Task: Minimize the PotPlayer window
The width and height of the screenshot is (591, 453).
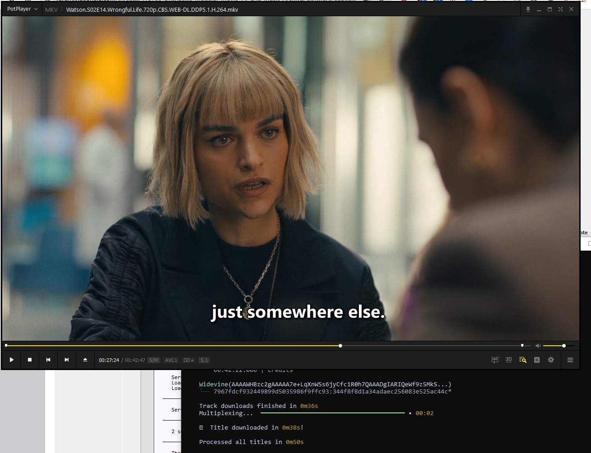Action: [539, 9]
